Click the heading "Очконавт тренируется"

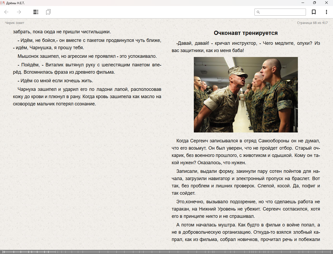[246, 33]
